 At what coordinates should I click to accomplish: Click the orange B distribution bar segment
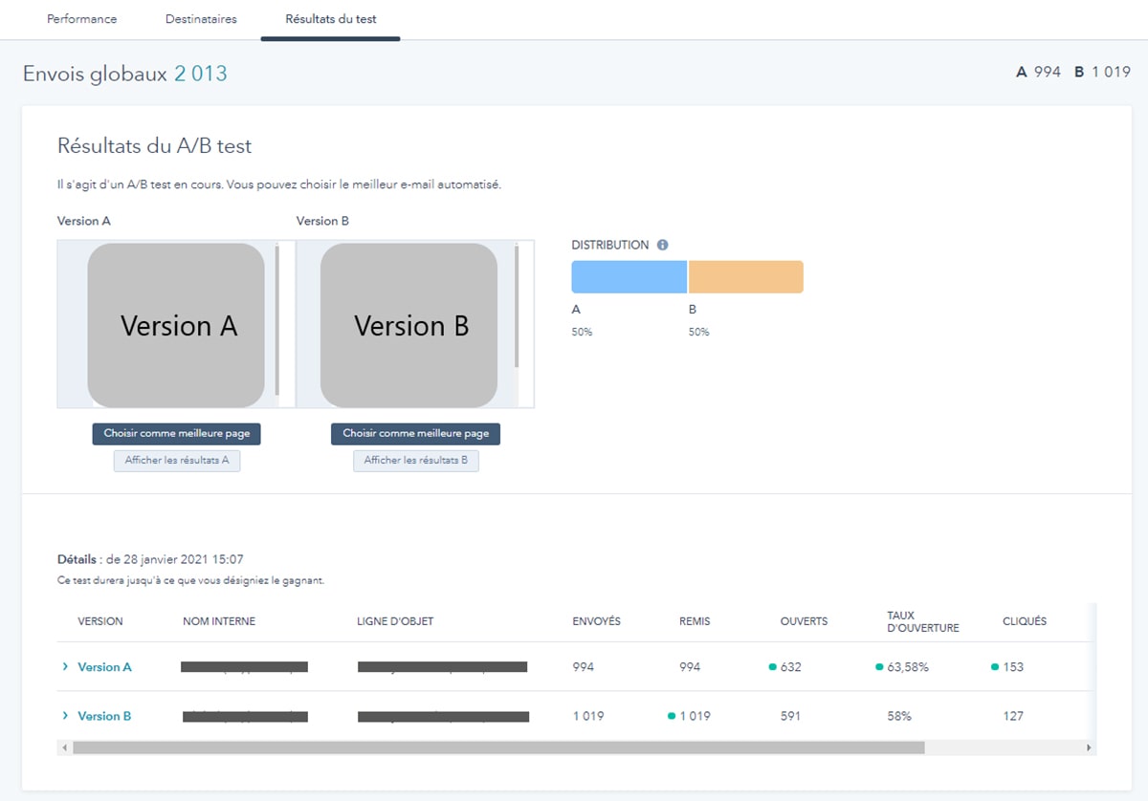[746, 276]
